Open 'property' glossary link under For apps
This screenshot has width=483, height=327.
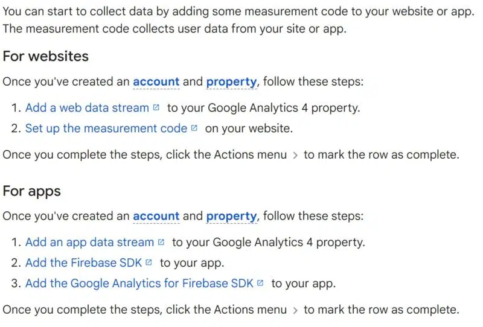(x=231, y=216)
